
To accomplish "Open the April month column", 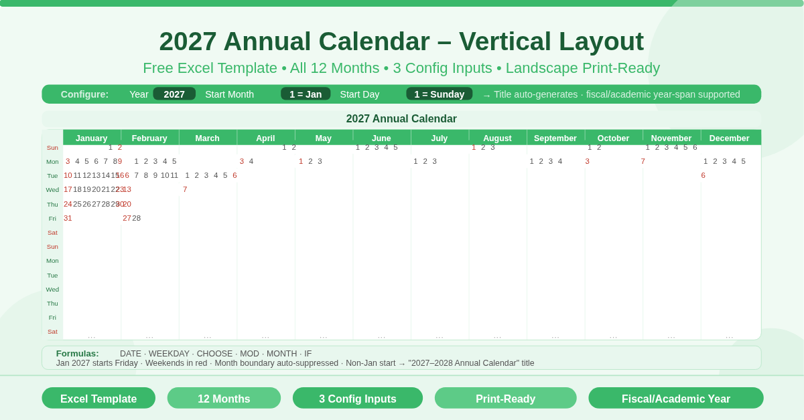I will [x=265, y=138].
